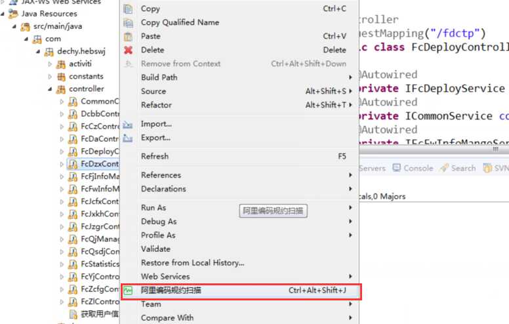
Task: Choose Validate from context menu
Action: click(x=240, y=249)
